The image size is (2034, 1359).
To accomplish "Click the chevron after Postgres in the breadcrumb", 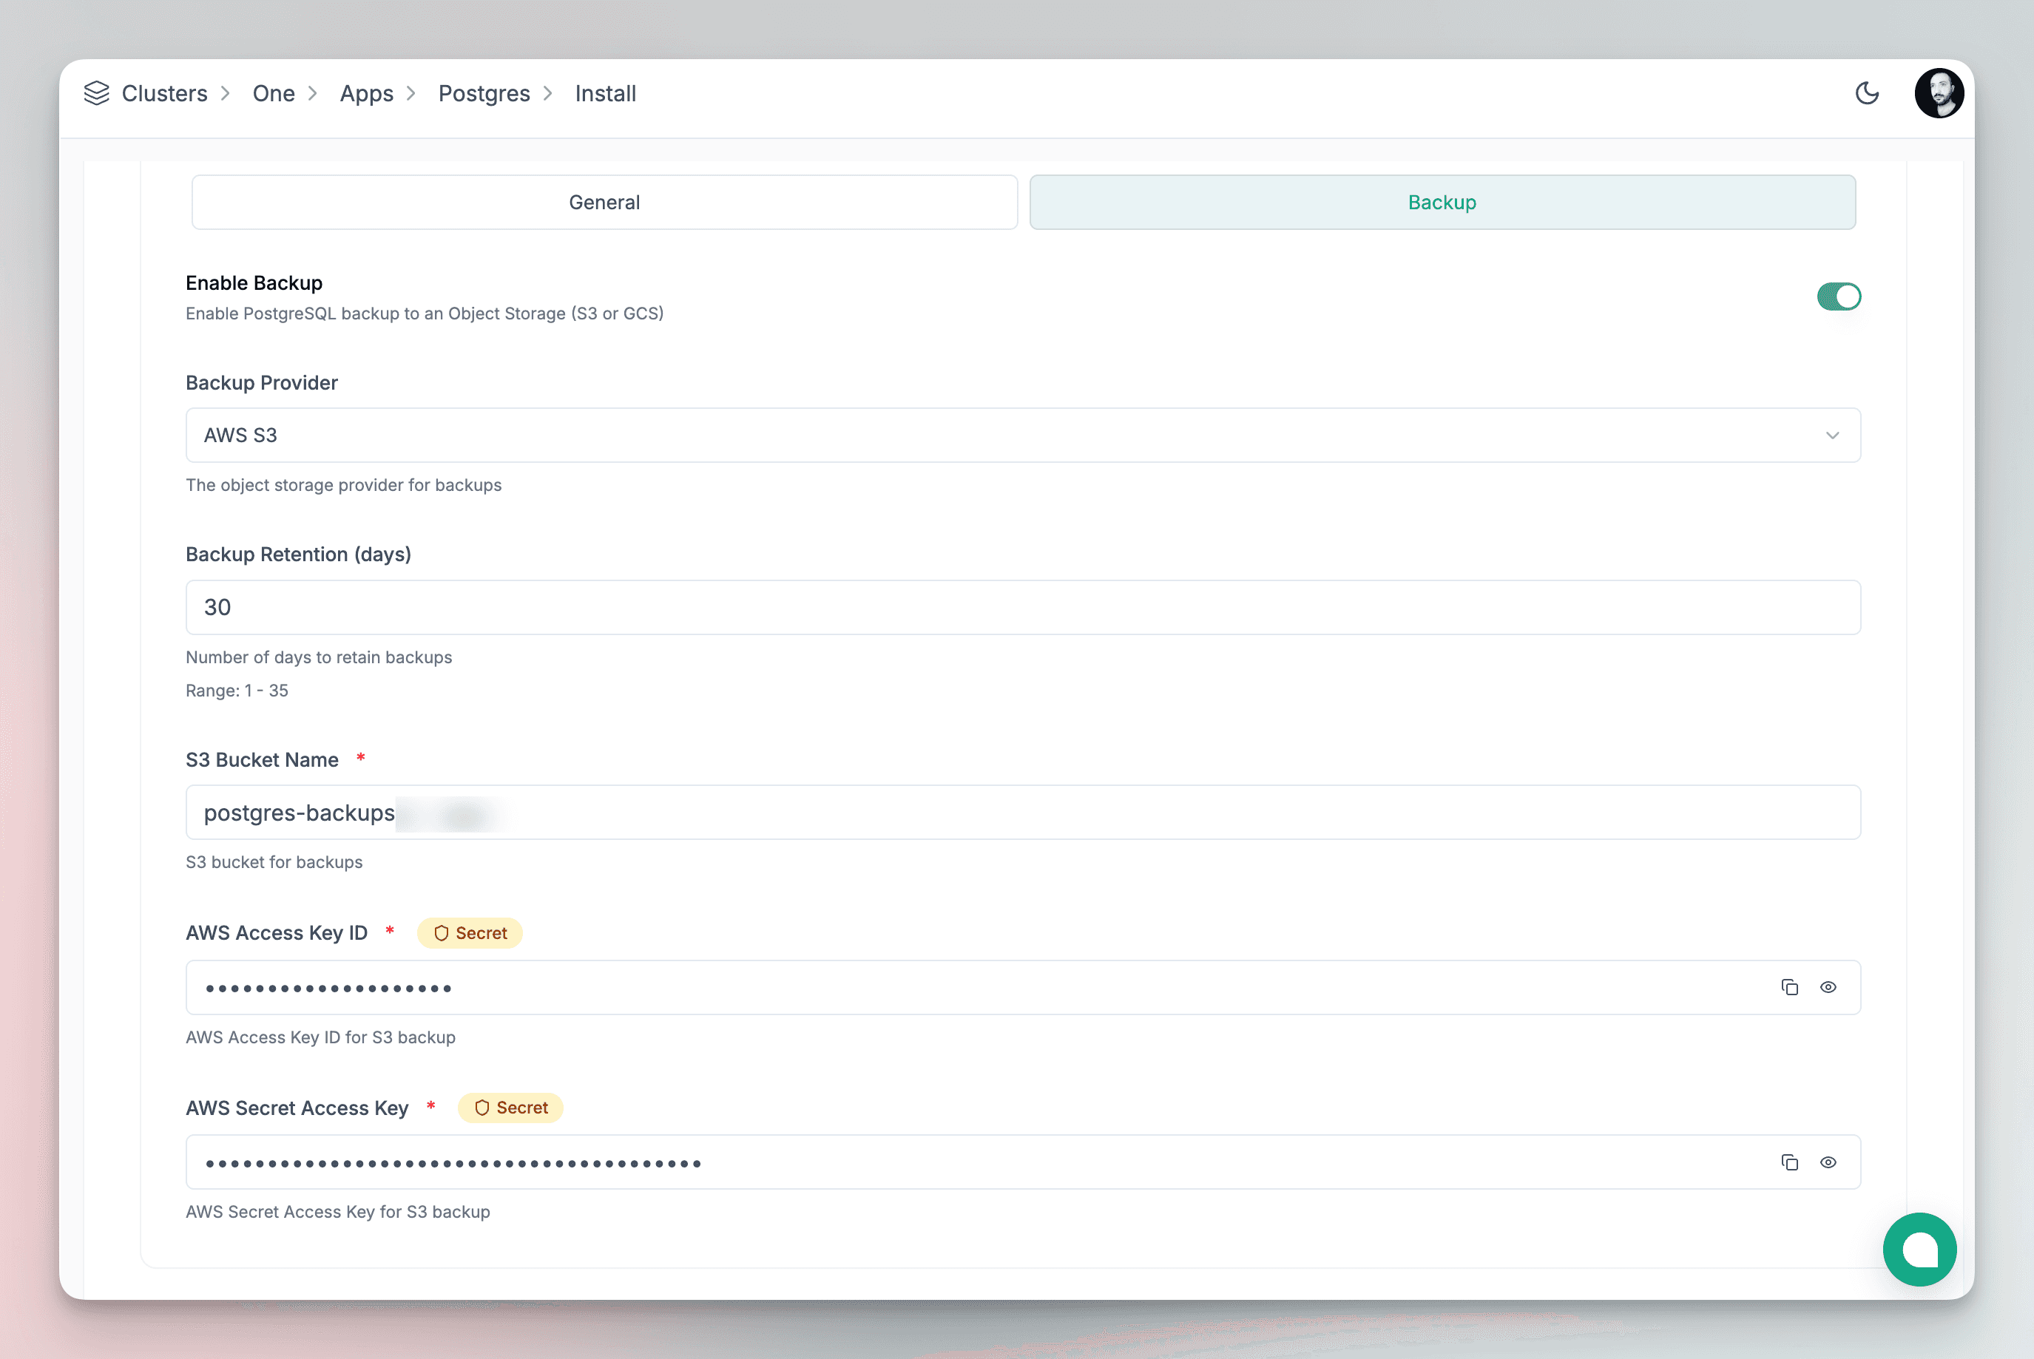I will pyautogui.click(x=548, y=92).
